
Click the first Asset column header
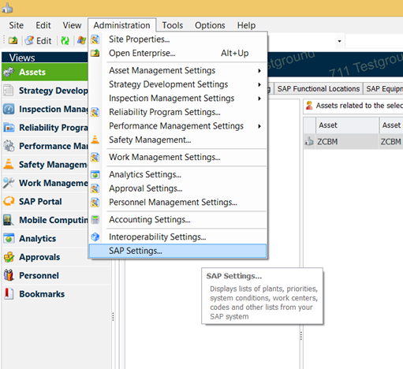(347, 125)
